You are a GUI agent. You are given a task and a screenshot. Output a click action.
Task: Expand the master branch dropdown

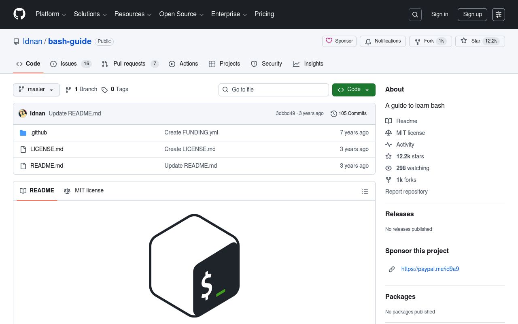pyautogui.click(x=36, y=90)
